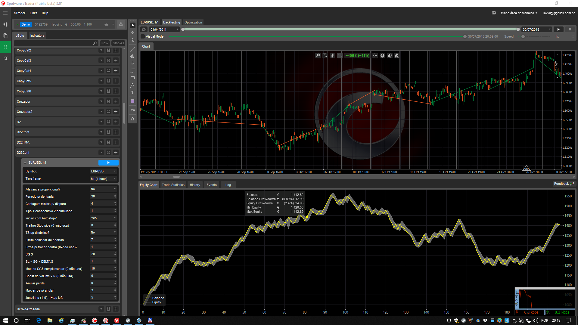Adjust the backtest period end handle
The height and width of the screenshot is (325, 578).
click(518, 29)
